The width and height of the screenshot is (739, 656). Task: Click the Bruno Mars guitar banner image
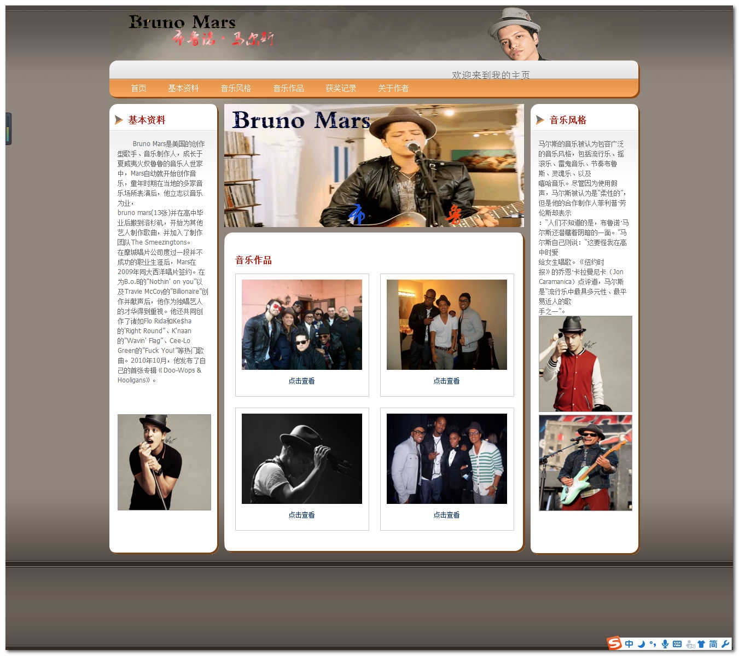point(374,166)
